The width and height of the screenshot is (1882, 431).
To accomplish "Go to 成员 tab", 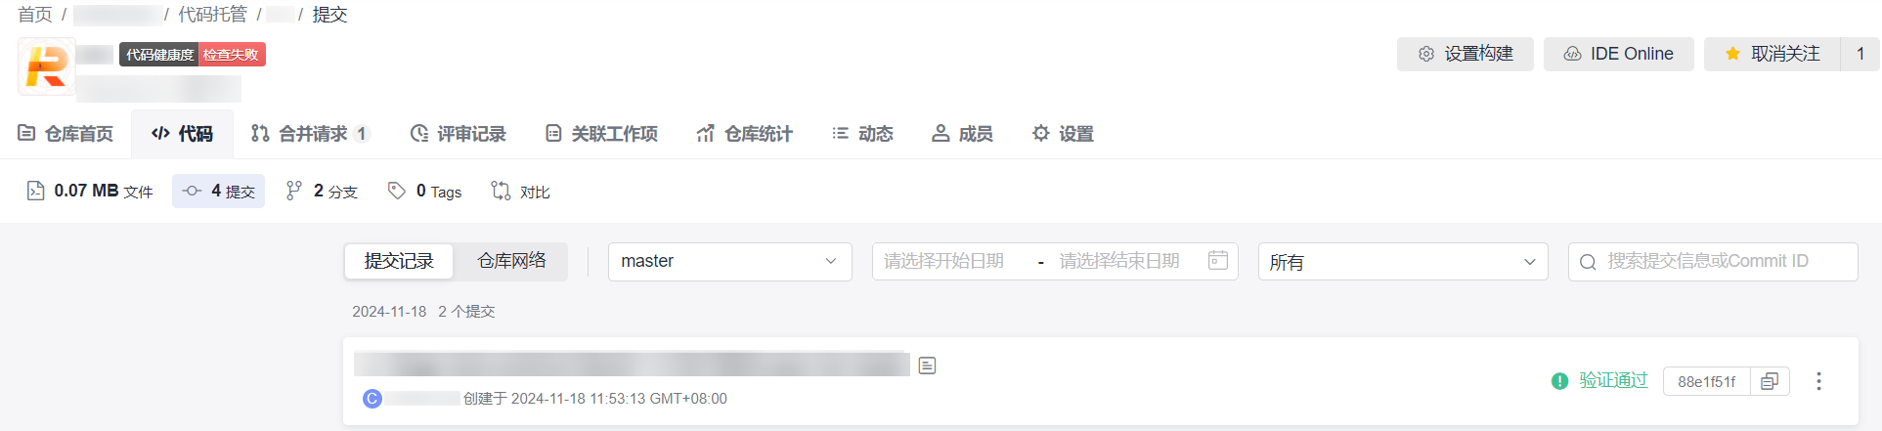I will pyautogui.click(x=962, y=134).
